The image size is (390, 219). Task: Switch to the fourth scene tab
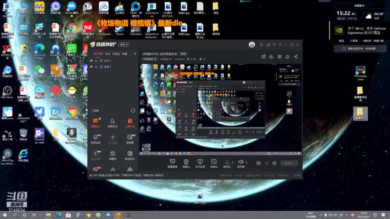pyautogui.click(x=125, y=54)
